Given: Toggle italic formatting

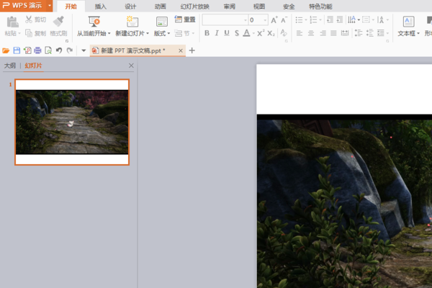Looking at the screenshot, I should [217, 33].
